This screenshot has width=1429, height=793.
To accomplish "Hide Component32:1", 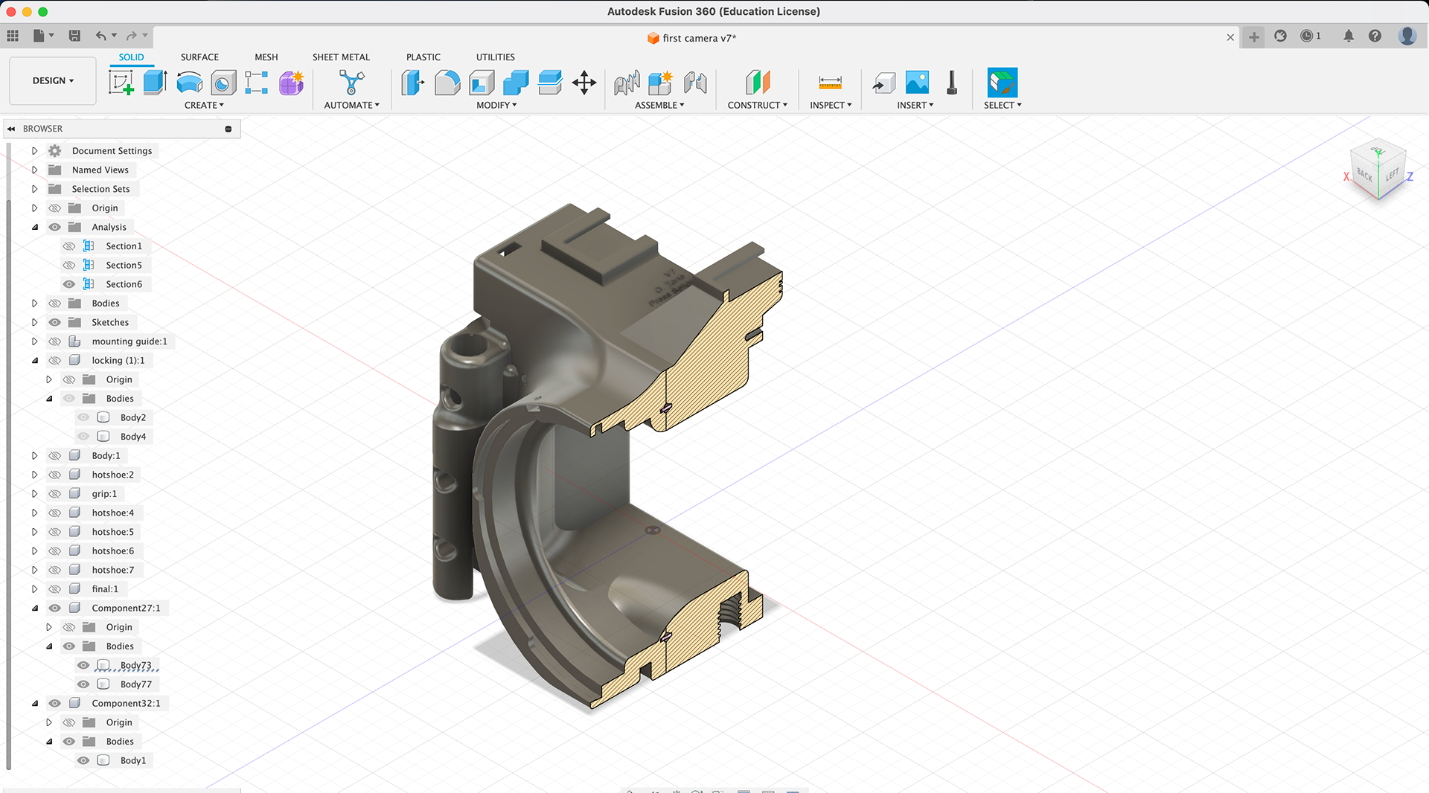I will pos(55,703).
